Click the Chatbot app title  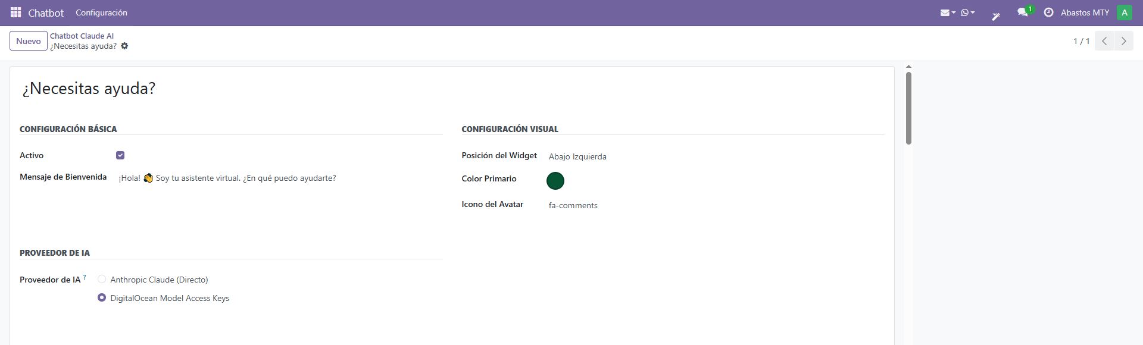[x=46, y=12]
